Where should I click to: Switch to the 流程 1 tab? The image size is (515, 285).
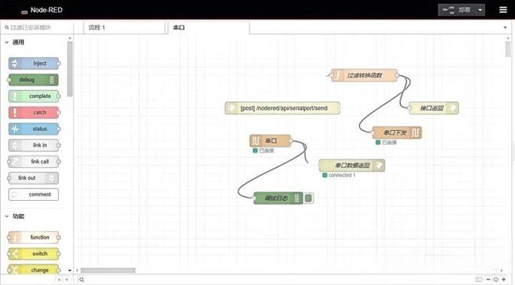coord(124,28)
